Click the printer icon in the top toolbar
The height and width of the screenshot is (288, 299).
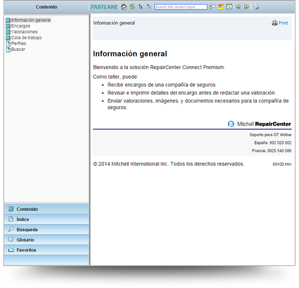(x=256, y=7)
